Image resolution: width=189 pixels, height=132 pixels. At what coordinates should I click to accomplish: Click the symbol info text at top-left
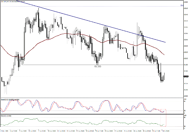[13, 1]
